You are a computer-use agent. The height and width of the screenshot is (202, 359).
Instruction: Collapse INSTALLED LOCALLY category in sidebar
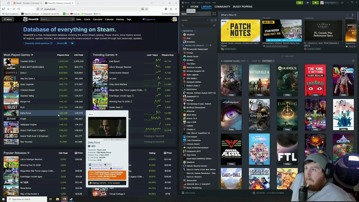pos(182,45)
